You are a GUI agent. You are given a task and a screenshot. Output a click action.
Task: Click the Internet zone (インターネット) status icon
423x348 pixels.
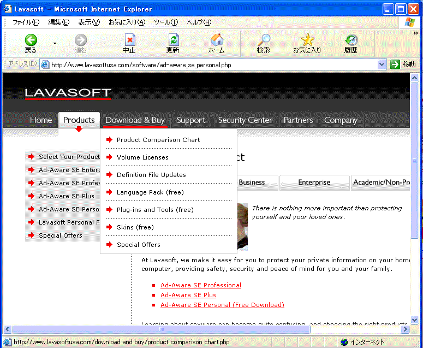tap(344, 342)
